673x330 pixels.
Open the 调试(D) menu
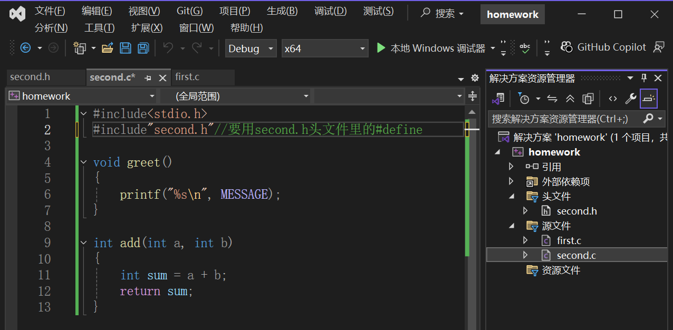tap(331, 11)
